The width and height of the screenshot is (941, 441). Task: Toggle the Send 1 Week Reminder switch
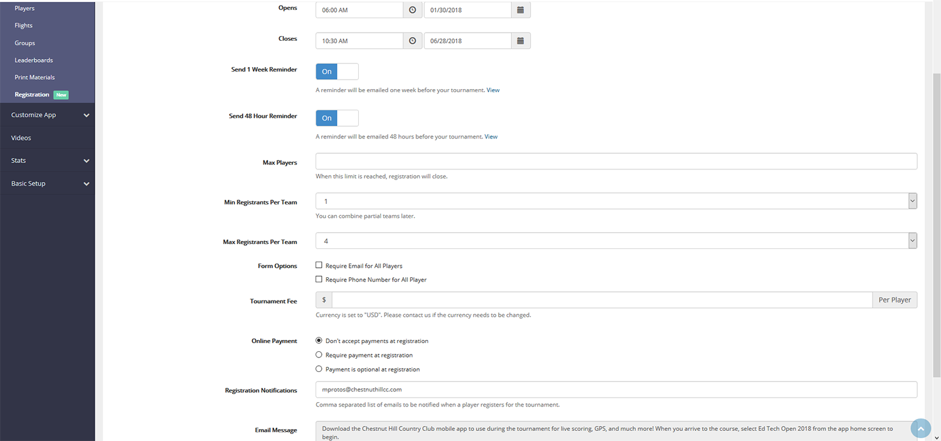(337, 72)
